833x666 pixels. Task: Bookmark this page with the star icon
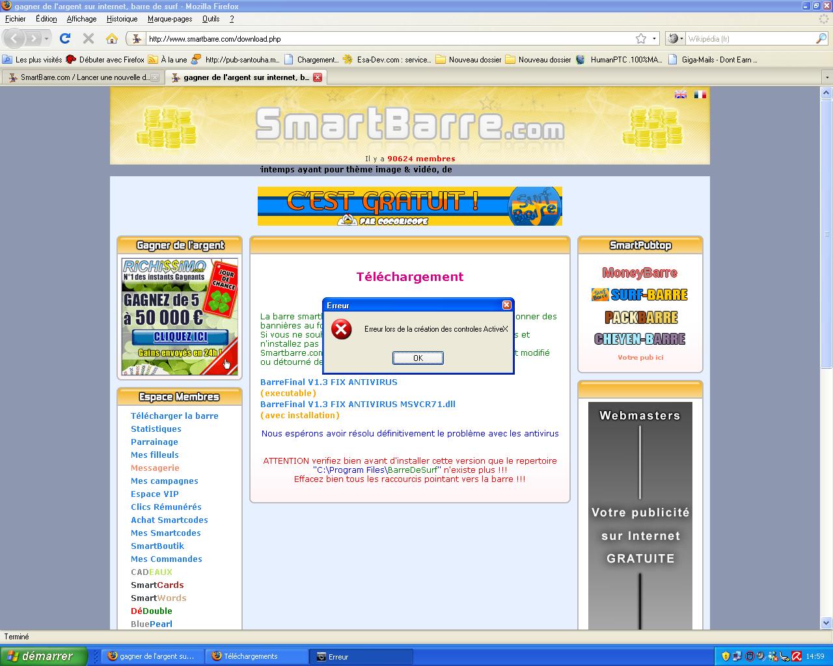click(x=641, y=38)
